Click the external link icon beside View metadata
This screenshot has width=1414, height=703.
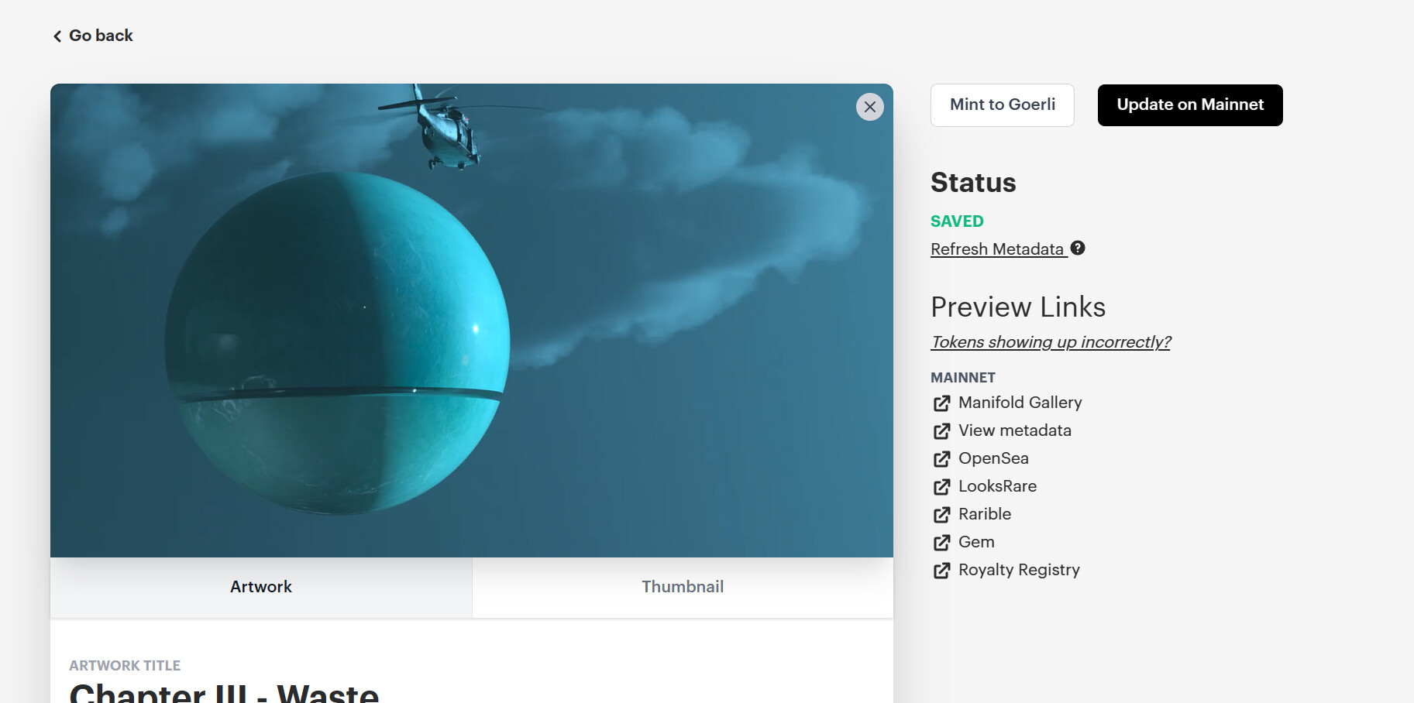(x=941, y=431)
